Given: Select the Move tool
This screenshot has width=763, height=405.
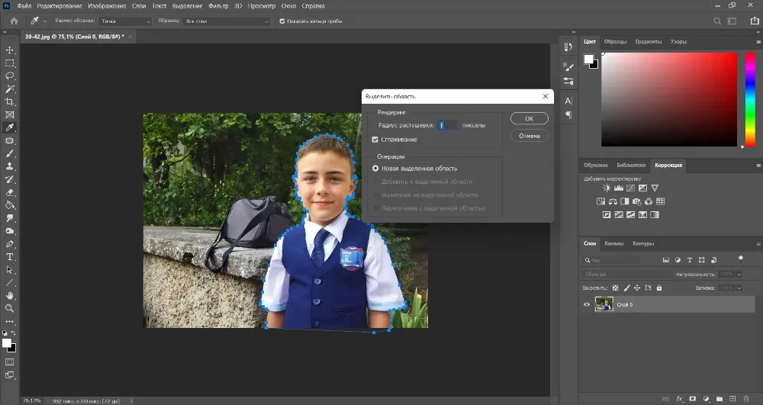Looking at the screenshot, I should pyautogui.click(x=10, y=50).
